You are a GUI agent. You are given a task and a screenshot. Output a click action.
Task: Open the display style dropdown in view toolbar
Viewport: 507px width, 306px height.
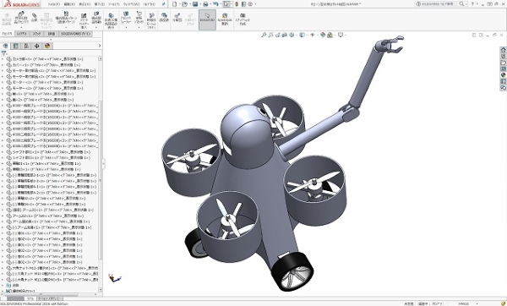[x=302, y=35]
